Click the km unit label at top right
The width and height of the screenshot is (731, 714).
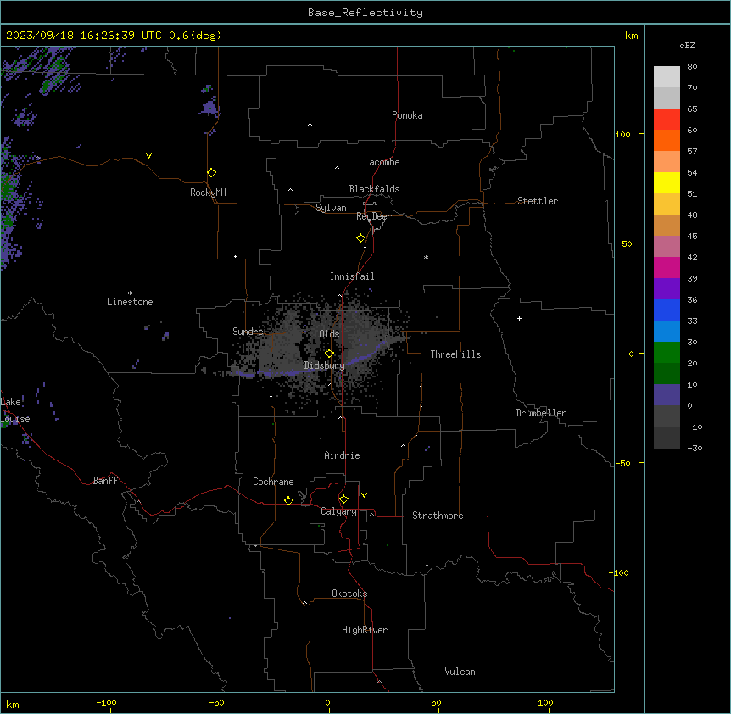pos(632,36)
